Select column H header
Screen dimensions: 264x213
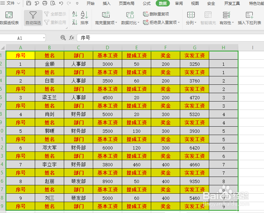click(223, 48)
